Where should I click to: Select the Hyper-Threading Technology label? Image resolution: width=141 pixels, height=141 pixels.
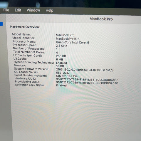[x=34, y=62]
